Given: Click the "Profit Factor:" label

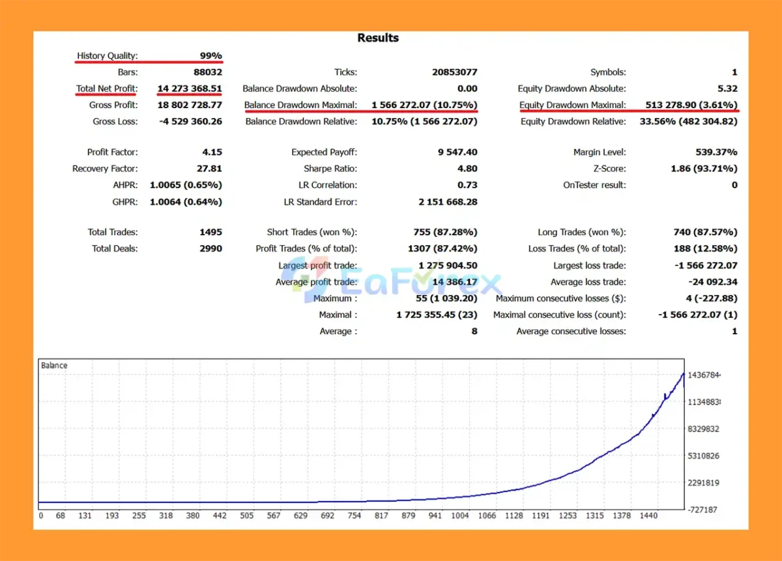Looking at the screenshot, I should click(x=112, y=152).
